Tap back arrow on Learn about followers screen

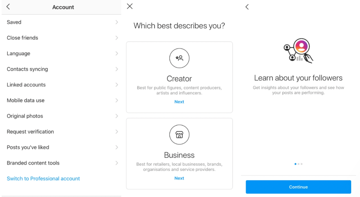point(247,7)
